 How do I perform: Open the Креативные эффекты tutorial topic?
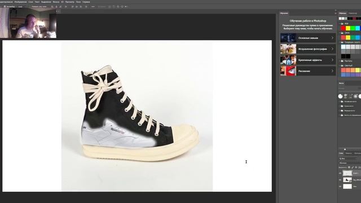pos(308,60)
